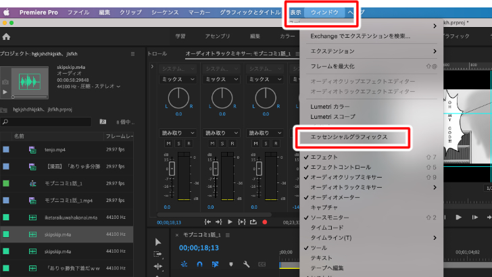Mute the first audio track (M)

(169, 143)
